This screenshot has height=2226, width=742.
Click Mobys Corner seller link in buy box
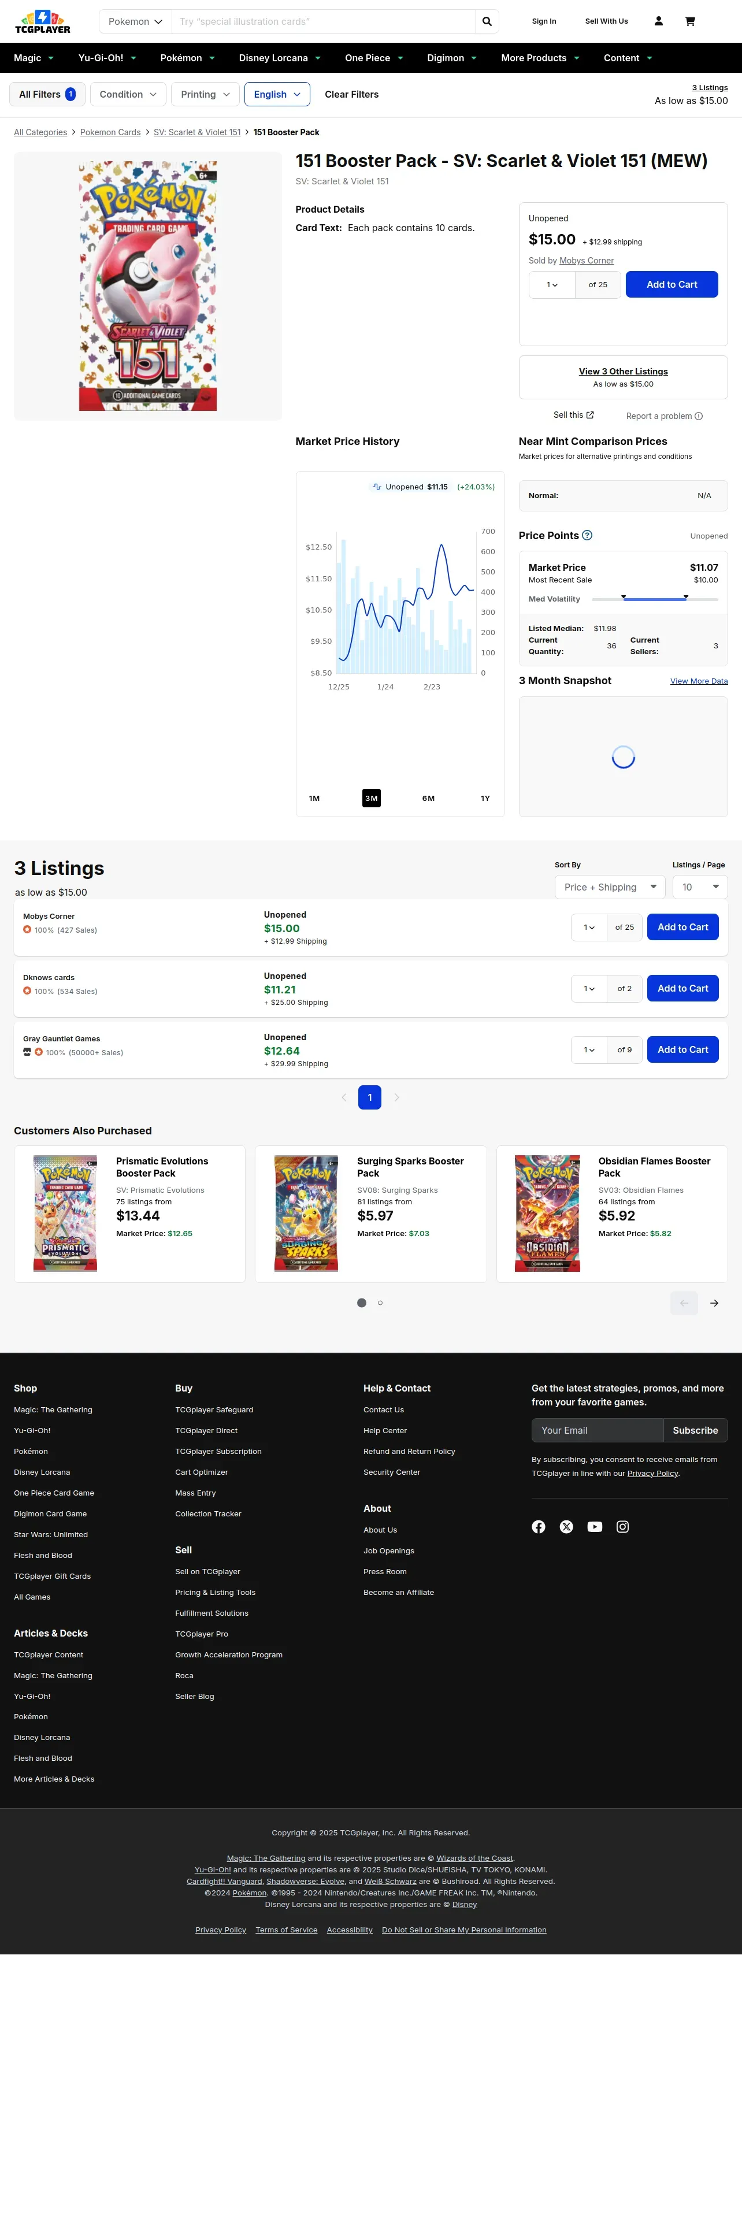click(x=587, y=261)
